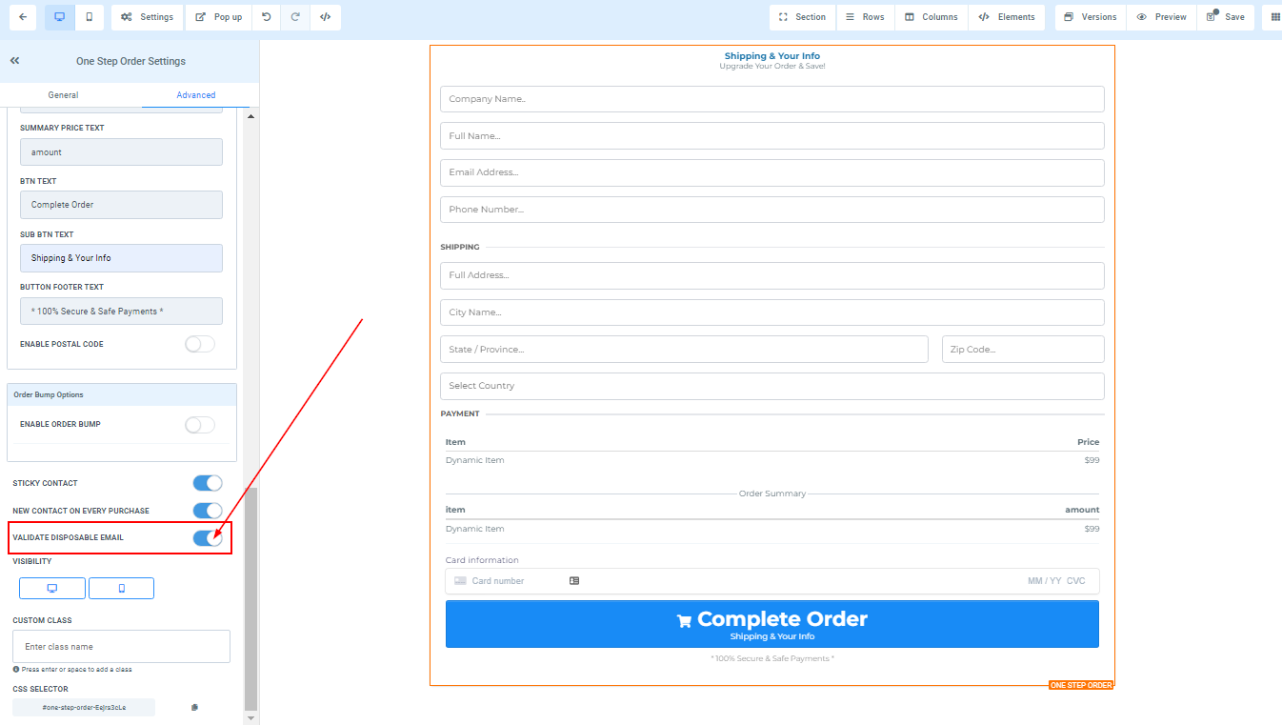Image resolution: width=1282 pixels, height=725 pixels.
Task: Open the Versions panel
Action: click(x=1090, y=17)
